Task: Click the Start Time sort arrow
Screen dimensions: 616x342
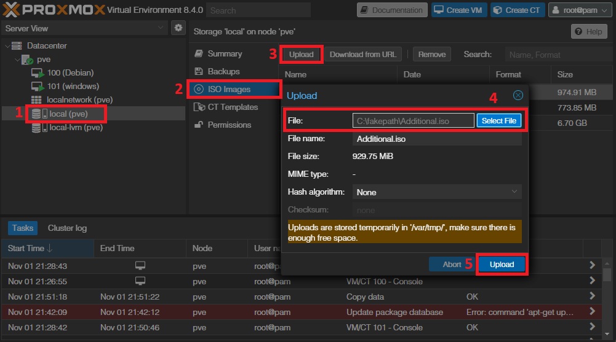Action: pyautogui.click(x=49, y=249)
